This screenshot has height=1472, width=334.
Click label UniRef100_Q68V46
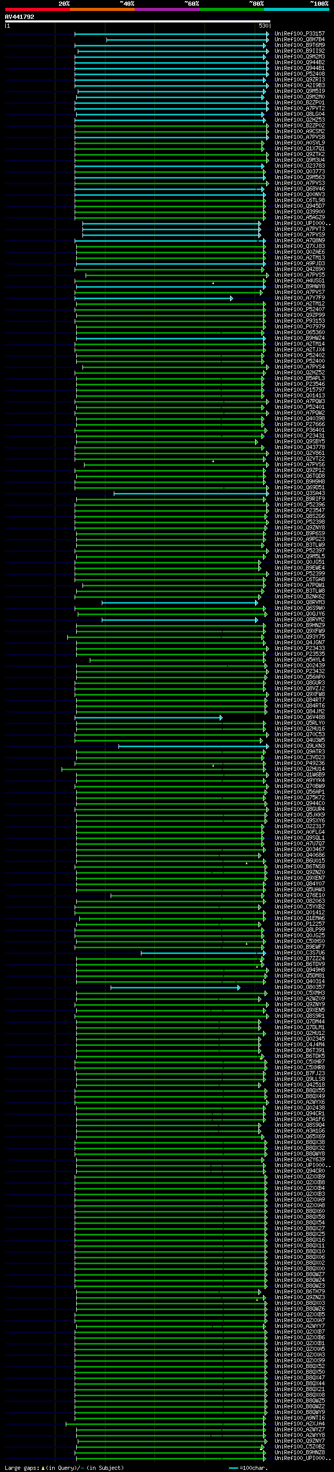pos(300,189)
